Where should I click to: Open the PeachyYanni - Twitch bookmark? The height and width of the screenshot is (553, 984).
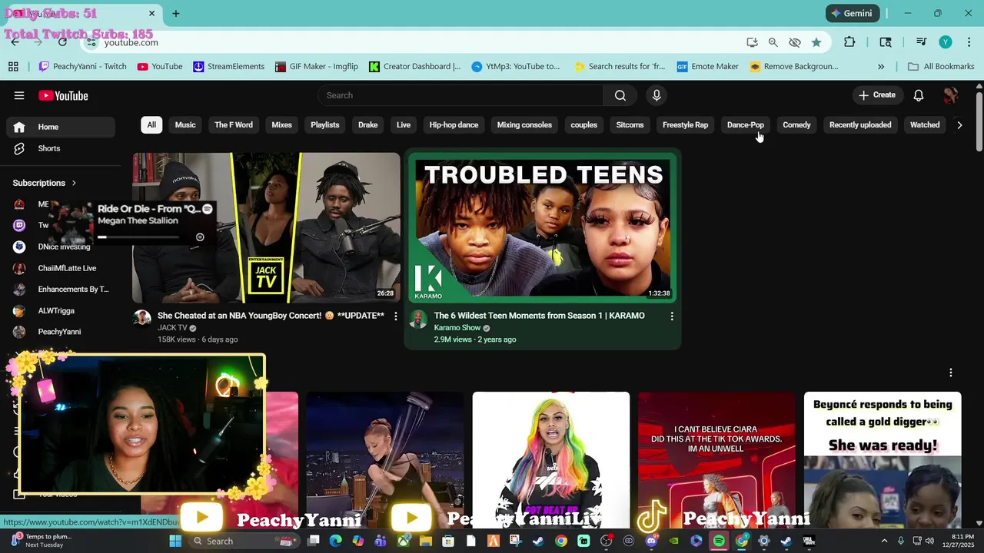(82, 67)
